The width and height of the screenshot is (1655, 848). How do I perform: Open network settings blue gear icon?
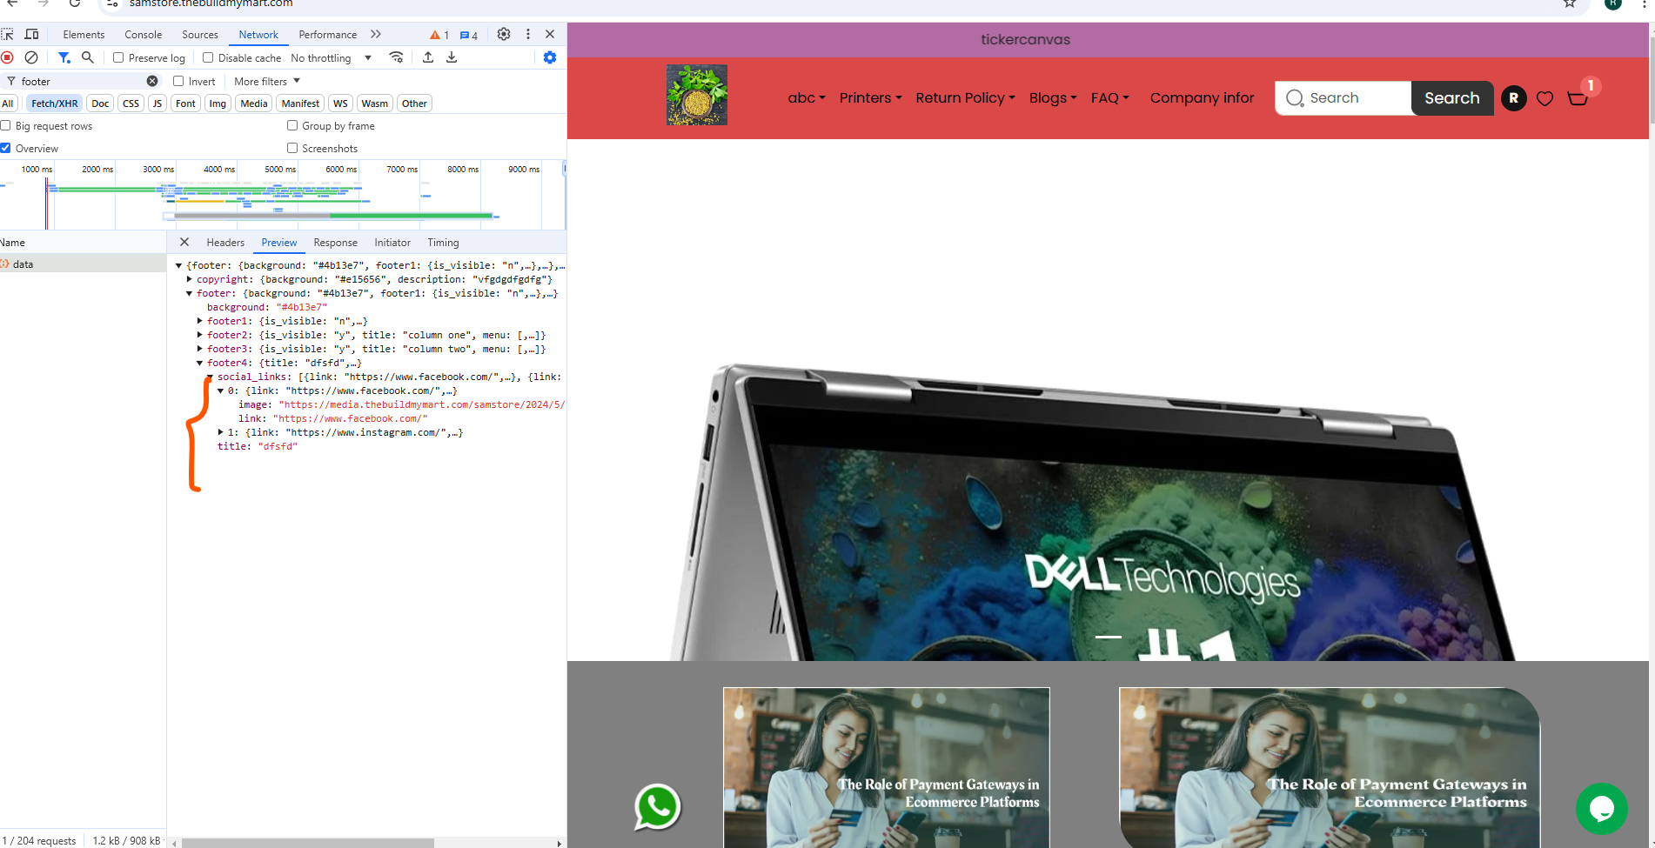coord(550,57)
